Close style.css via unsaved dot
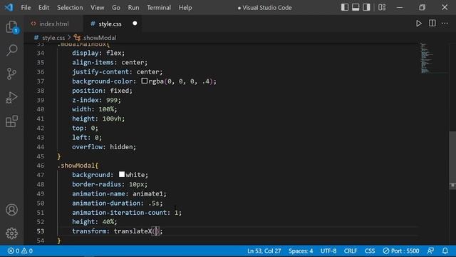456x257 pixels. (135, 24)
